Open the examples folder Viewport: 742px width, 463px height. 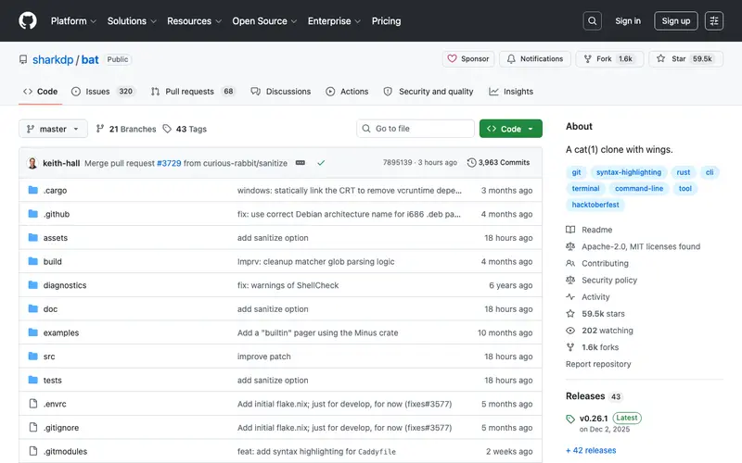[x=61, y=332]
